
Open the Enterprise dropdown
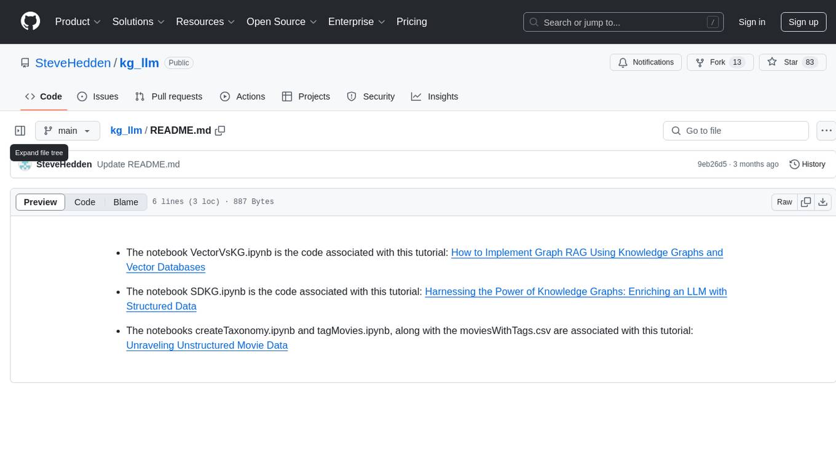tap(357, 21)
